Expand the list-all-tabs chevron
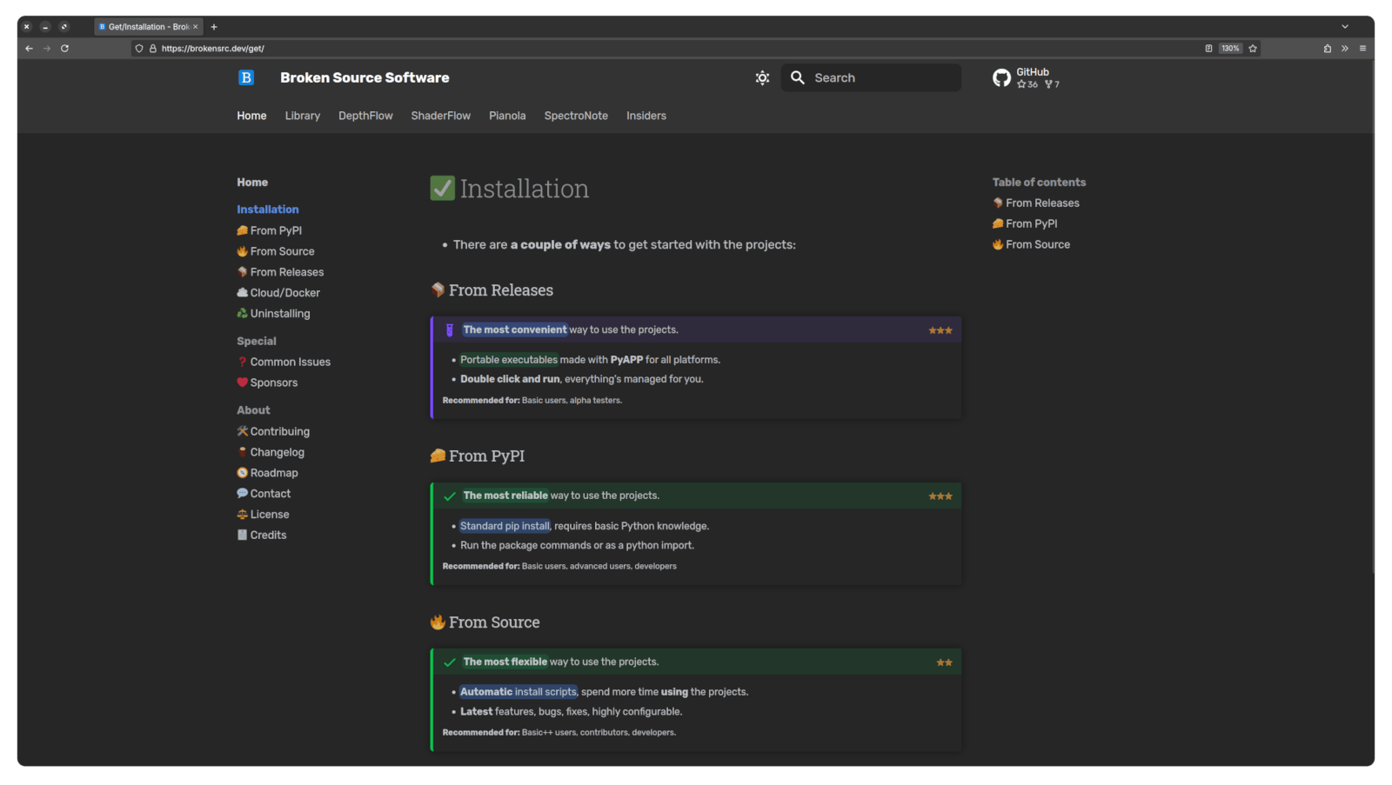This screenshot has width=1392, height=785. pos(1344,27)
